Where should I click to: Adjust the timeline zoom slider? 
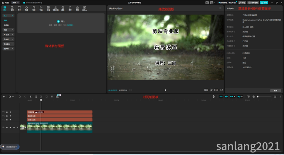264,96
